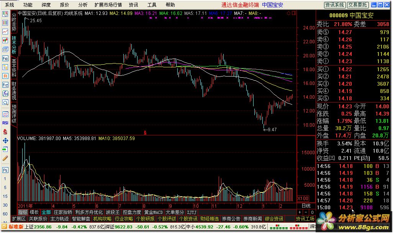Screen dimensions: 393x233
Task: Click the 资讯系统 button
Action: coord(335,5)
